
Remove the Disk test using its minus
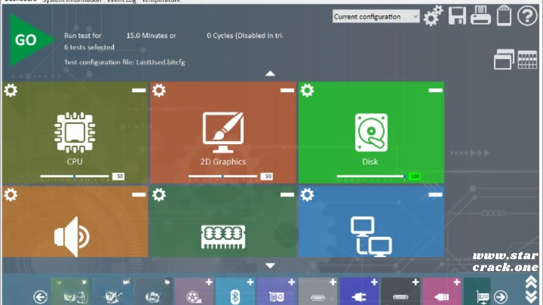pos(435,90)
